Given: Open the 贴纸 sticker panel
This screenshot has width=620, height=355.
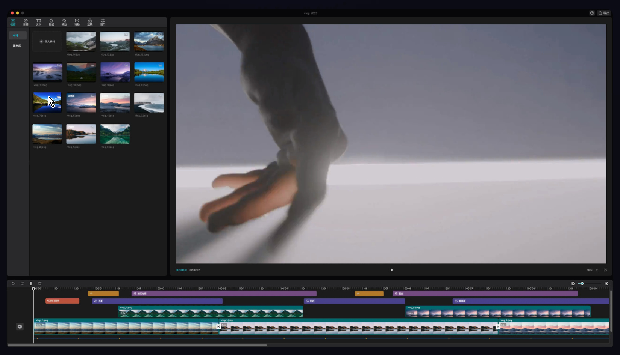Looking at the screenshot, I should coord(51,22).
